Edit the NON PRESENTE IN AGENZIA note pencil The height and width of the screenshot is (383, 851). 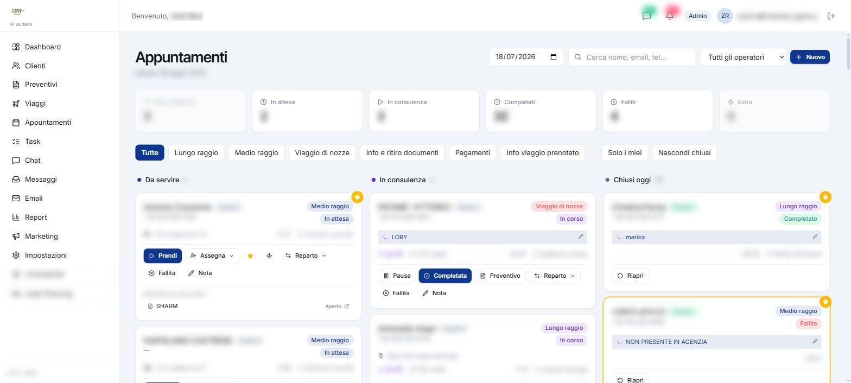click(x=815, y=341)
